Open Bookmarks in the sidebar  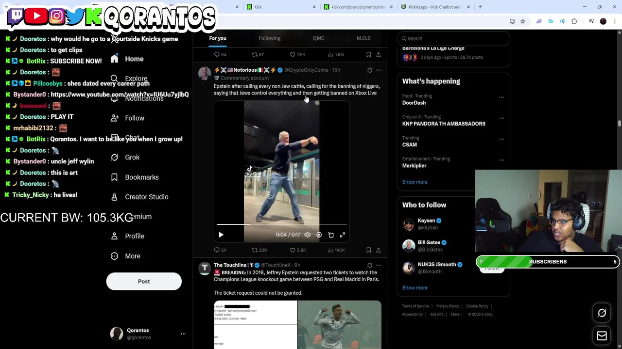coord(135,177)
